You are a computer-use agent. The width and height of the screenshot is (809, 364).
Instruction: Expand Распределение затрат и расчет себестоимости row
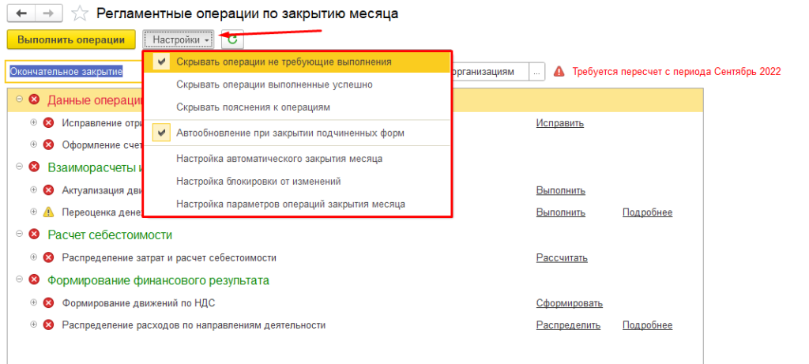click(33, 257)
